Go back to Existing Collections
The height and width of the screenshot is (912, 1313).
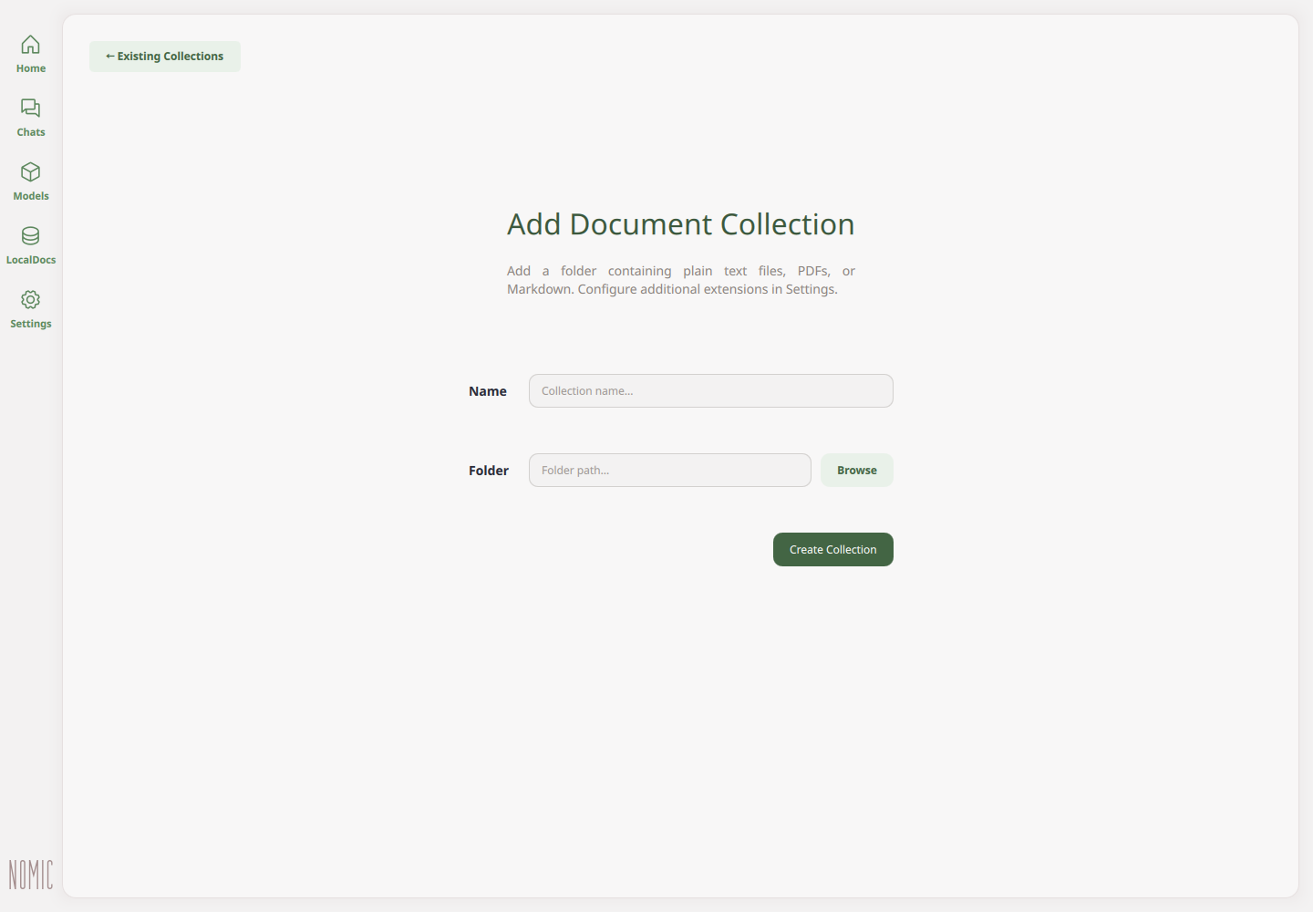pos(165,57)
